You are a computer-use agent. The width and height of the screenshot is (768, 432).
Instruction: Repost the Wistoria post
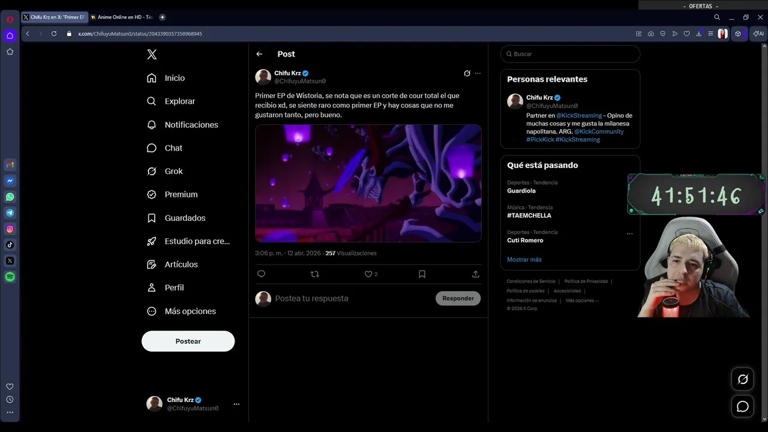click(x=314, y=274)
